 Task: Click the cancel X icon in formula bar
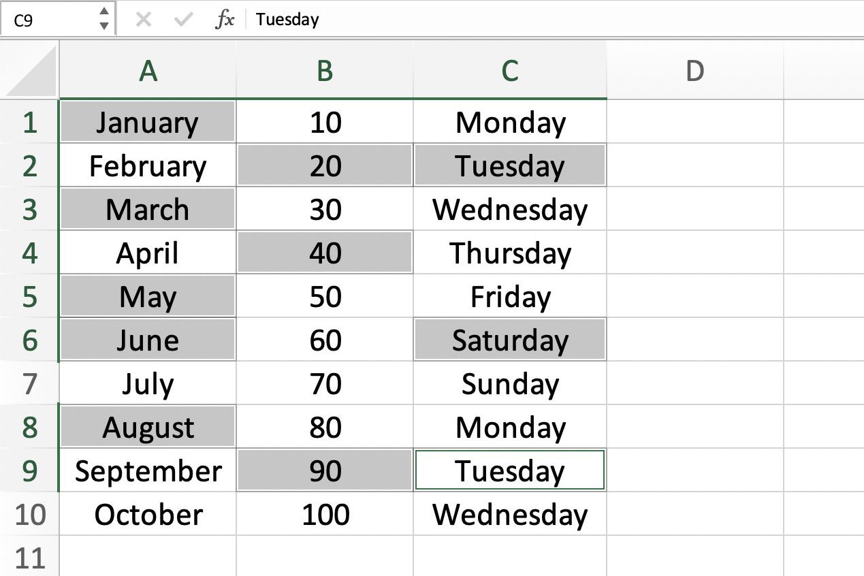click(x=143, y=20)
